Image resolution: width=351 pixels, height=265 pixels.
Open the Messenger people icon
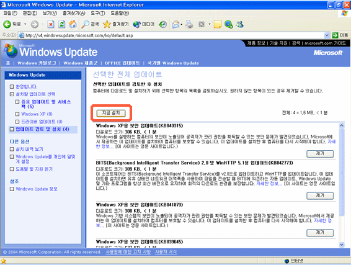pyautogui.click(x=240, y=24)
